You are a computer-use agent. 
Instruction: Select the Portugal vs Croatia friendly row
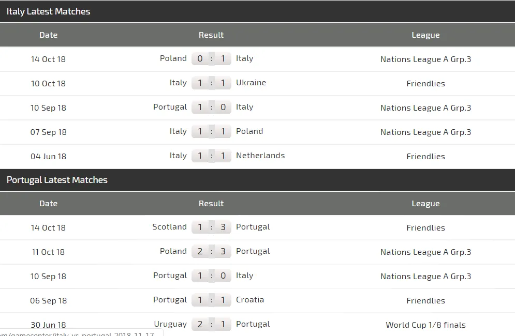211,300
